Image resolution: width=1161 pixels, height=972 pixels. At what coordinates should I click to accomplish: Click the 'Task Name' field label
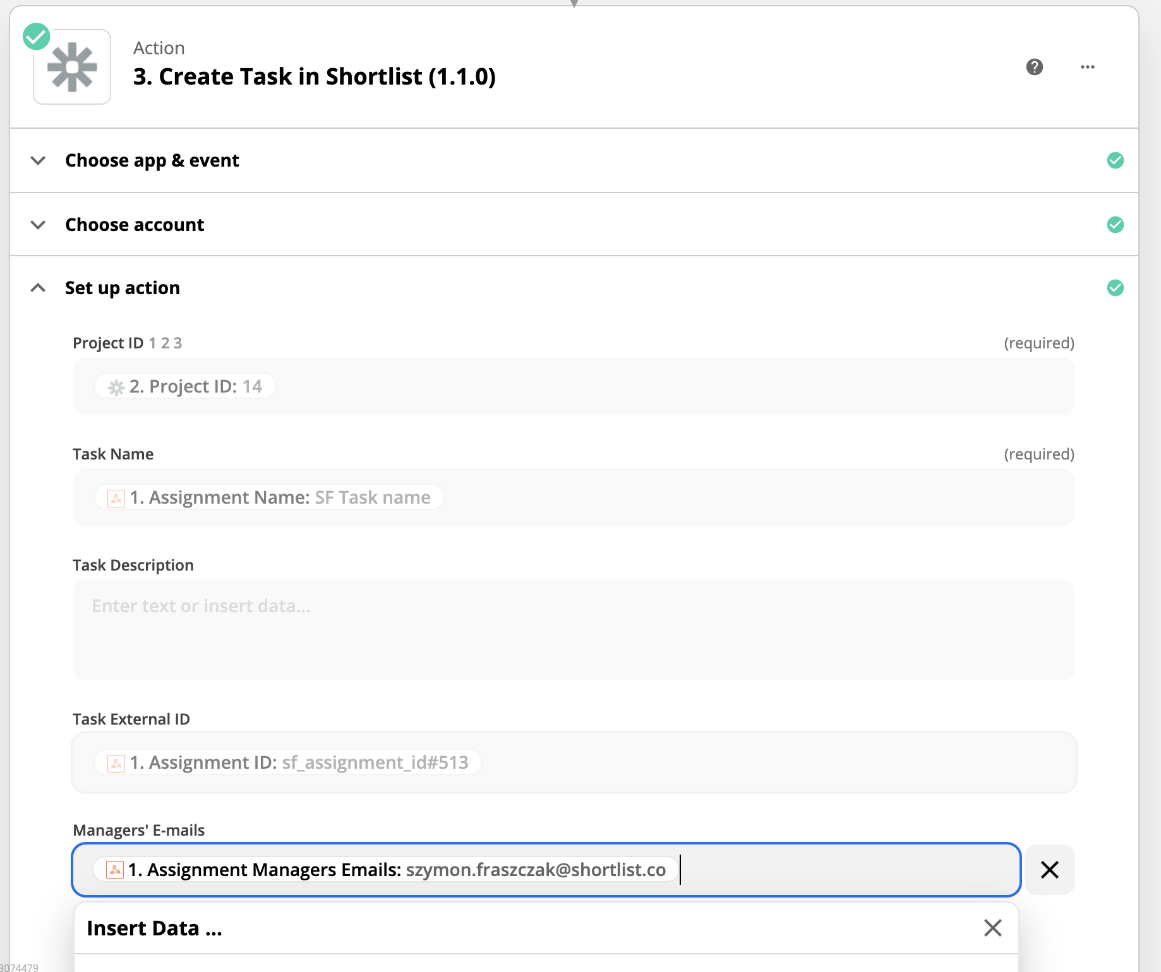(113, 454)
